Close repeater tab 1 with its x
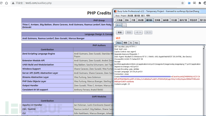This screenshot has width=206, height=116. point(120,25)
